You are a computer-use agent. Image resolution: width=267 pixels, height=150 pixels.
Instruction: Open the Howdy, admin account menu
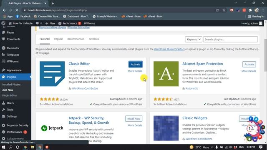click(252, 23)
